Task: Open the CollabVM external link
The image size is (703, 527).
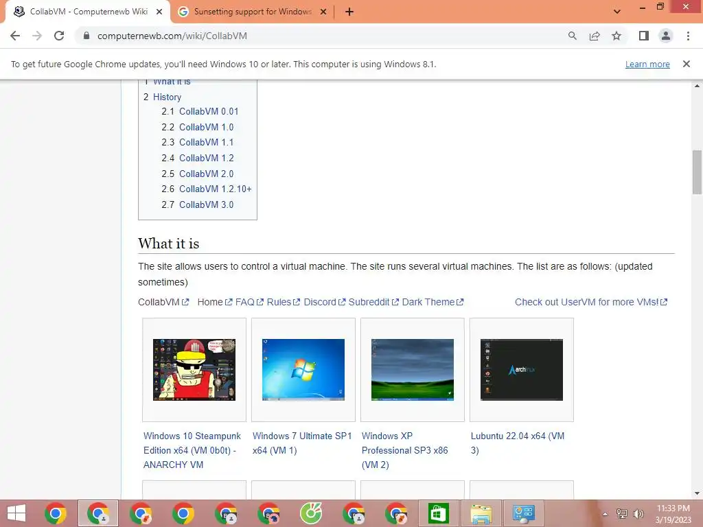Action: pos(163,302)
